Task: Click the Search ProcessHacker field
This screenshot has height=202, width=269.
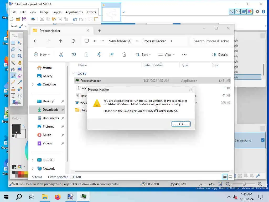Action: (x=211, y=41)
